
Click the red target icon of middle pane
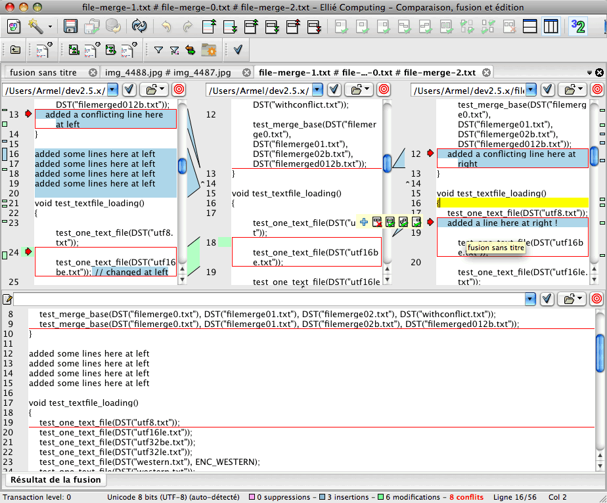pyautogui.click(x=384, y=90)
